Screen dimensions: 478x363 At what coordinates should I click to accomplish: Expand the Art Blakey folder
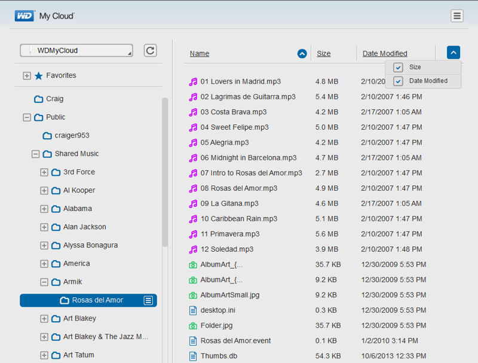tap(44, 319)
